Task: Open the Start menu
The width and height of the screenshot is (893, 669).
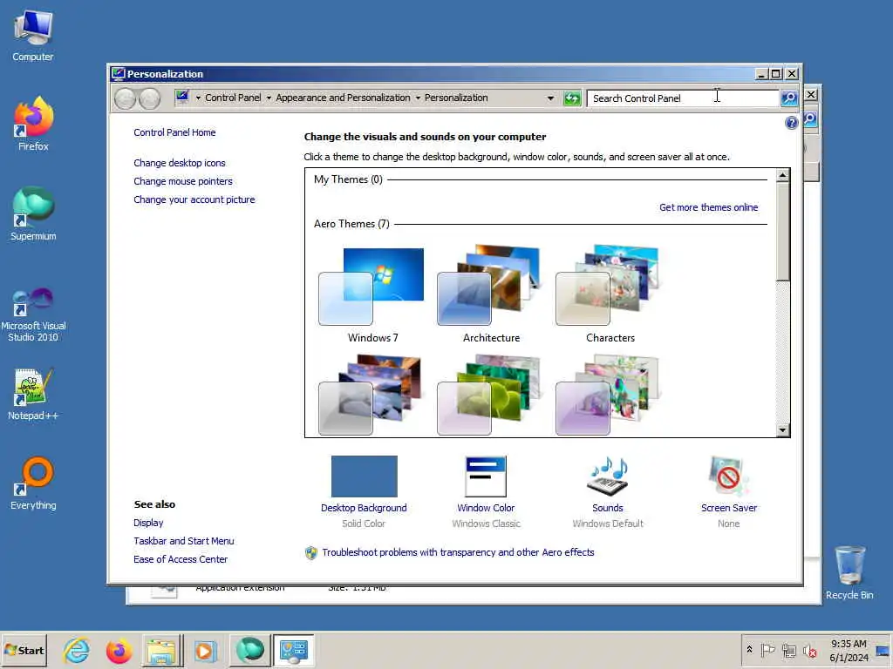Action: coord(24,650)
